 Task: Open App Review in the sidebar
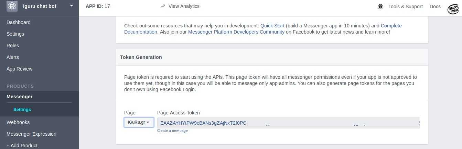point(20,69)
